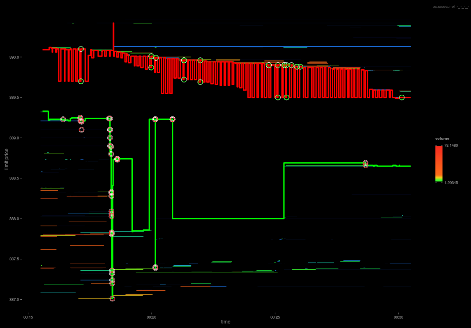The image size is (471, 328).
Task: Select the circled trade marker at price 389.2 near 00:20
Action: [x=155, y=119]
